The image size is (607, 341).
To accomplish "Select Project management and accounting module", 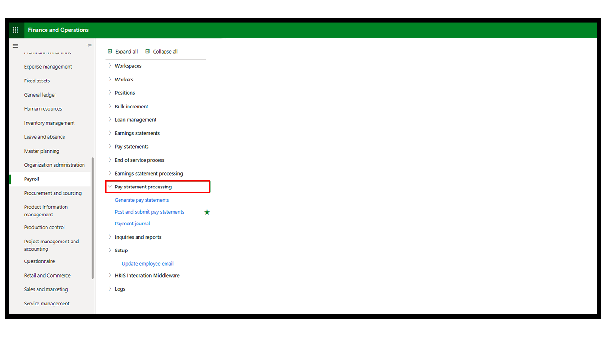I will (52, 245).
